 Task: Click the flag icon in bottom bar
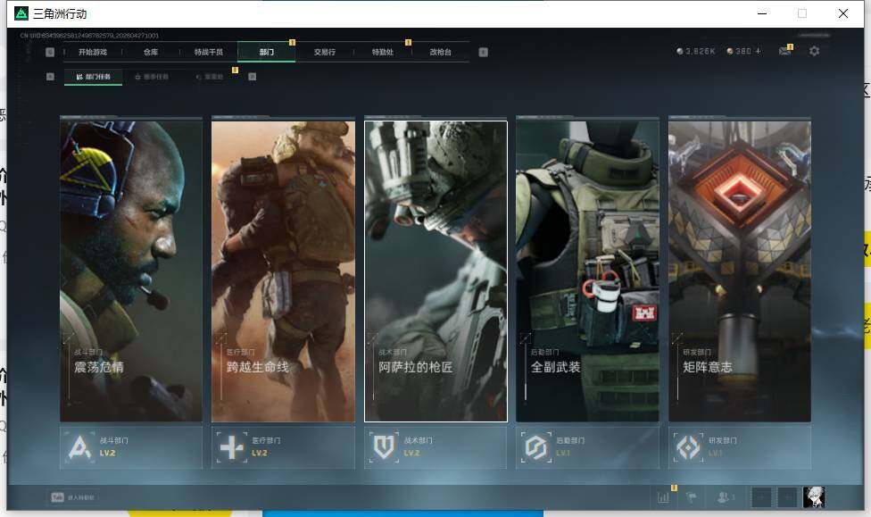(x=692, y=497)
